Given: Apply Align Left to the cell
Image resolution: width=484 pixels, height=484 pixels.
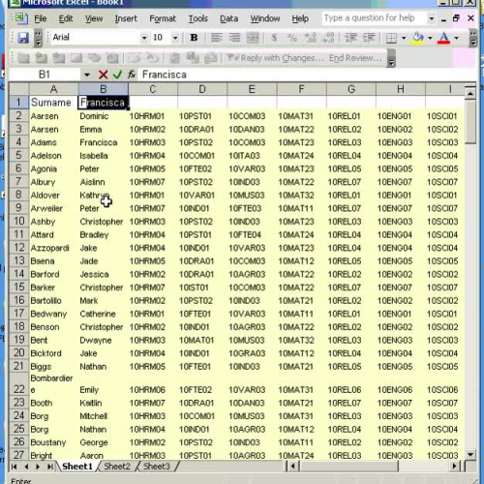Looking at the screenshot, I should [216, 38].
